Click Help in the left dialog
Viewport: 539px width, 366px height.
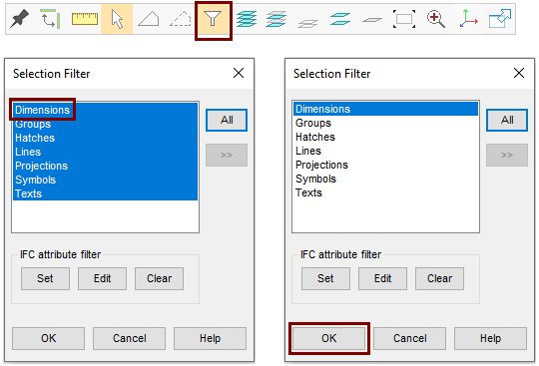coord(210,338)
